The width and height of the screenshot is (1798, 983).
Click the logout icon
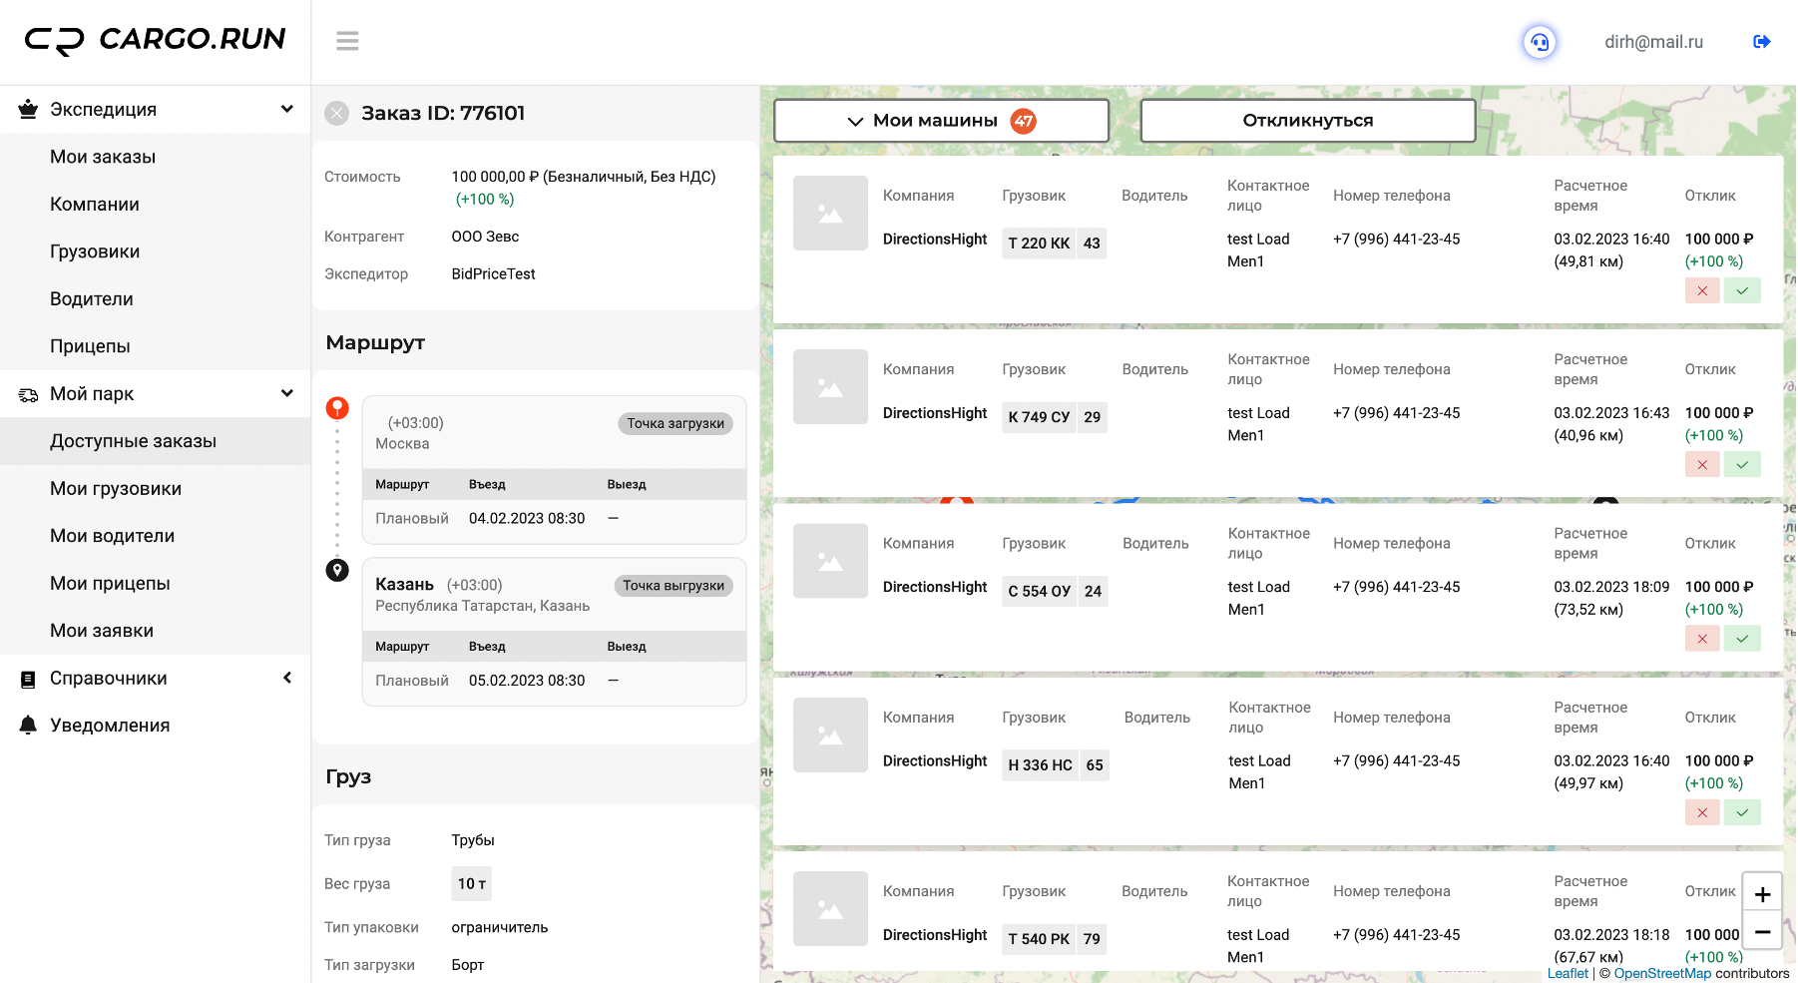(1761, 42)
